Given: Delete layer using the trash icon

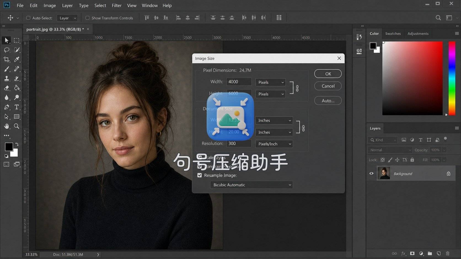Looking at the screenshot, I should [x=447, y=253].
